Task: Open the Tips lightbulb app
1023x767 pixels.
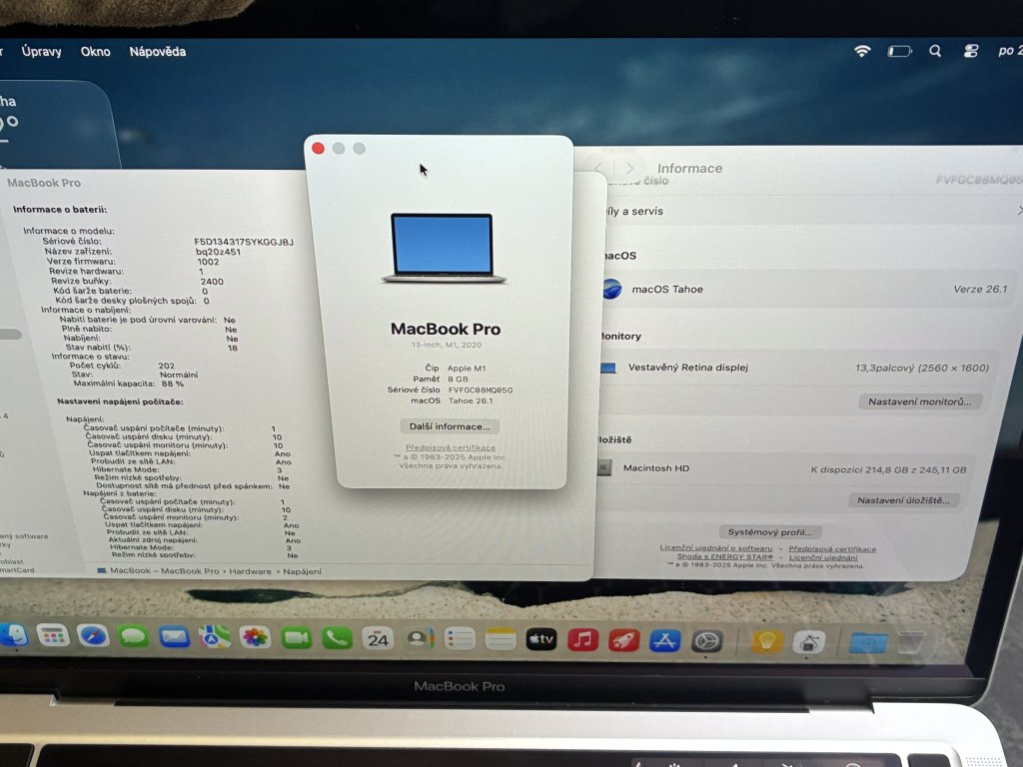Action: pyautogui.click(x=766, y=643)
